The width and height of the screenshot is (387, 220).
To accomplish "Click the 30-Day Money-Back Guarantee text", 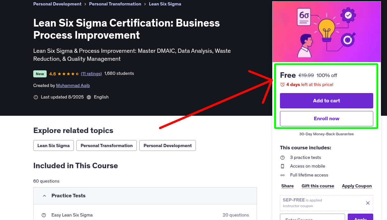I will (327, 134).
